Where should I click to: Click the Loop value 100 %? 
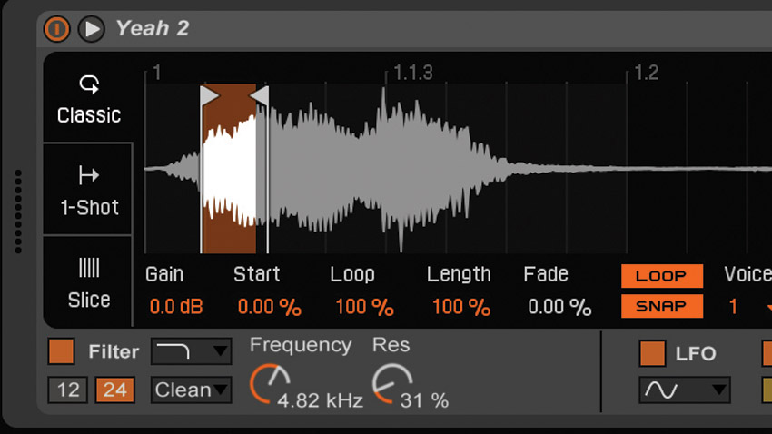364,307
